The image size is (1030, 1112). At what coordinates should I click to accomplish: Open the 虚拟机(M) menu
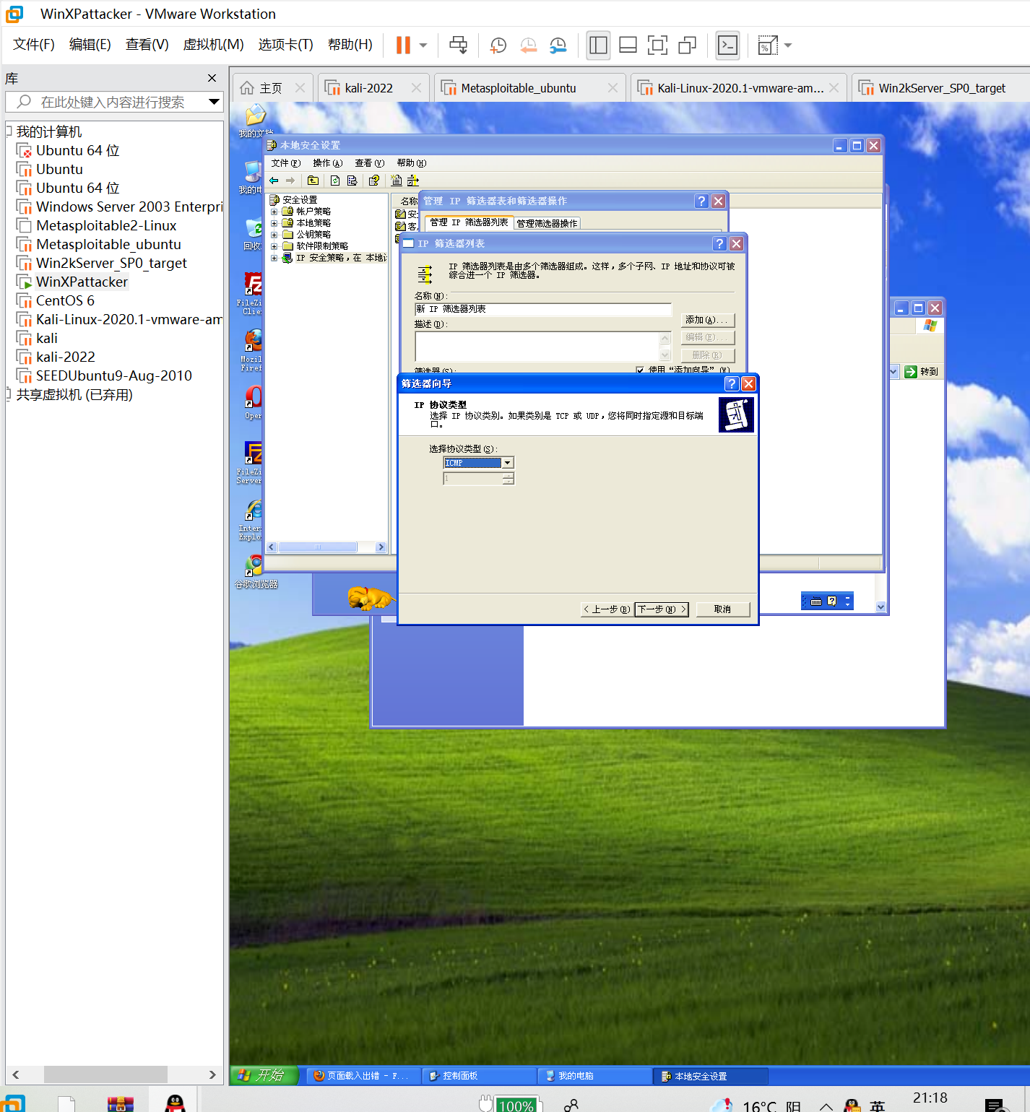click(x=213, y=44)
